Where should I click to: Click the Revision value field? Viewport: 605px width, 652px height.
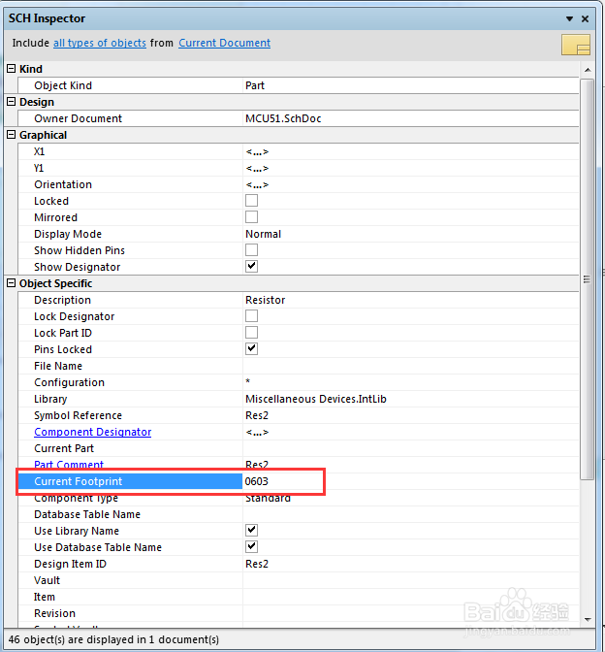(x=410, y=613)
